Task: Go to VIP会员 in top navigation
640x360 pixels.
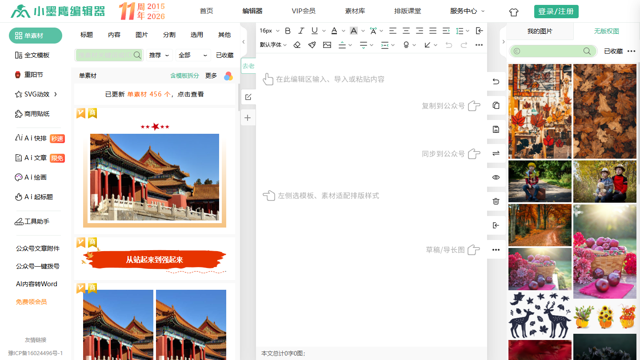Action: pyautogui.click(x=304, y=11)
